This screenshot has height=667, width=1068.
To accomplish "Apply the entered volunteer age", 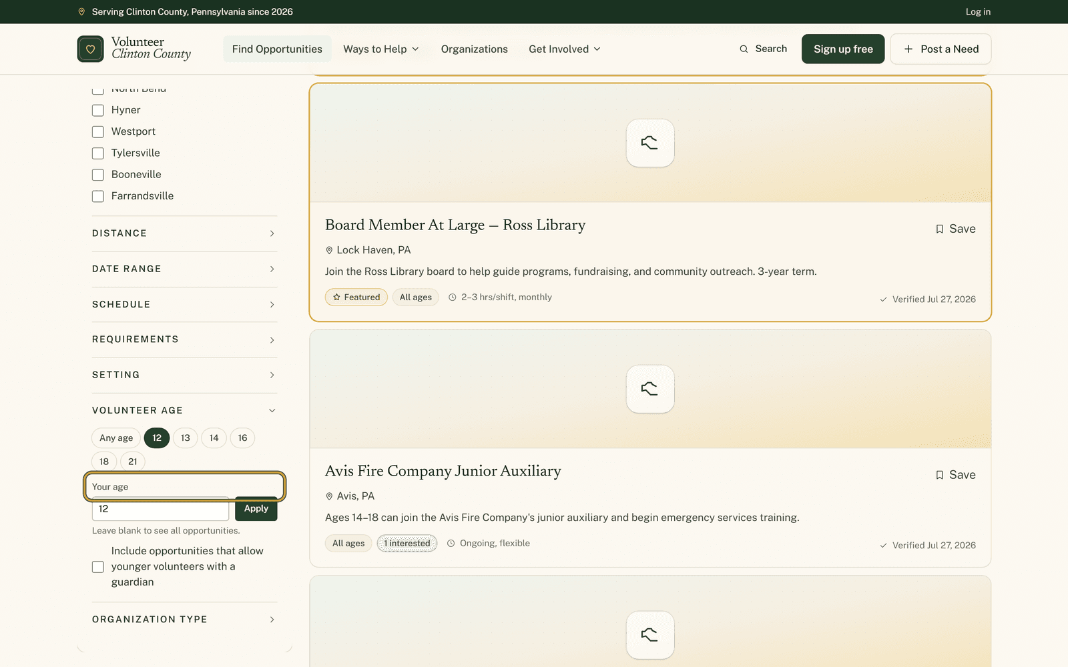I will (x=256, y=508).
